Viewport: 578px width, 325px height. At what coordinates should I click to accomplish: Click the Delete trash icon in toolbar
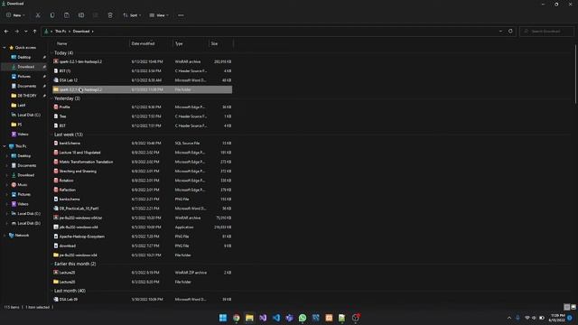click(x=110, y=15)
